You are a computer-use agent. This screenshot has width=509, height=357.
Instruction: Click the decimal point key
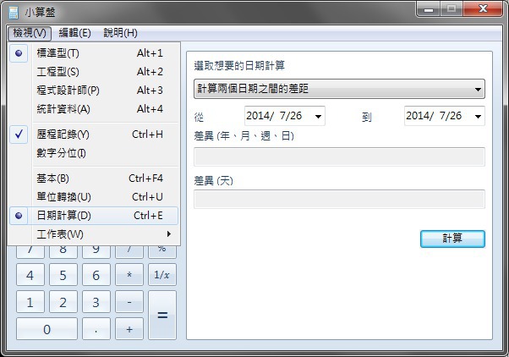[x=96, y=329]
